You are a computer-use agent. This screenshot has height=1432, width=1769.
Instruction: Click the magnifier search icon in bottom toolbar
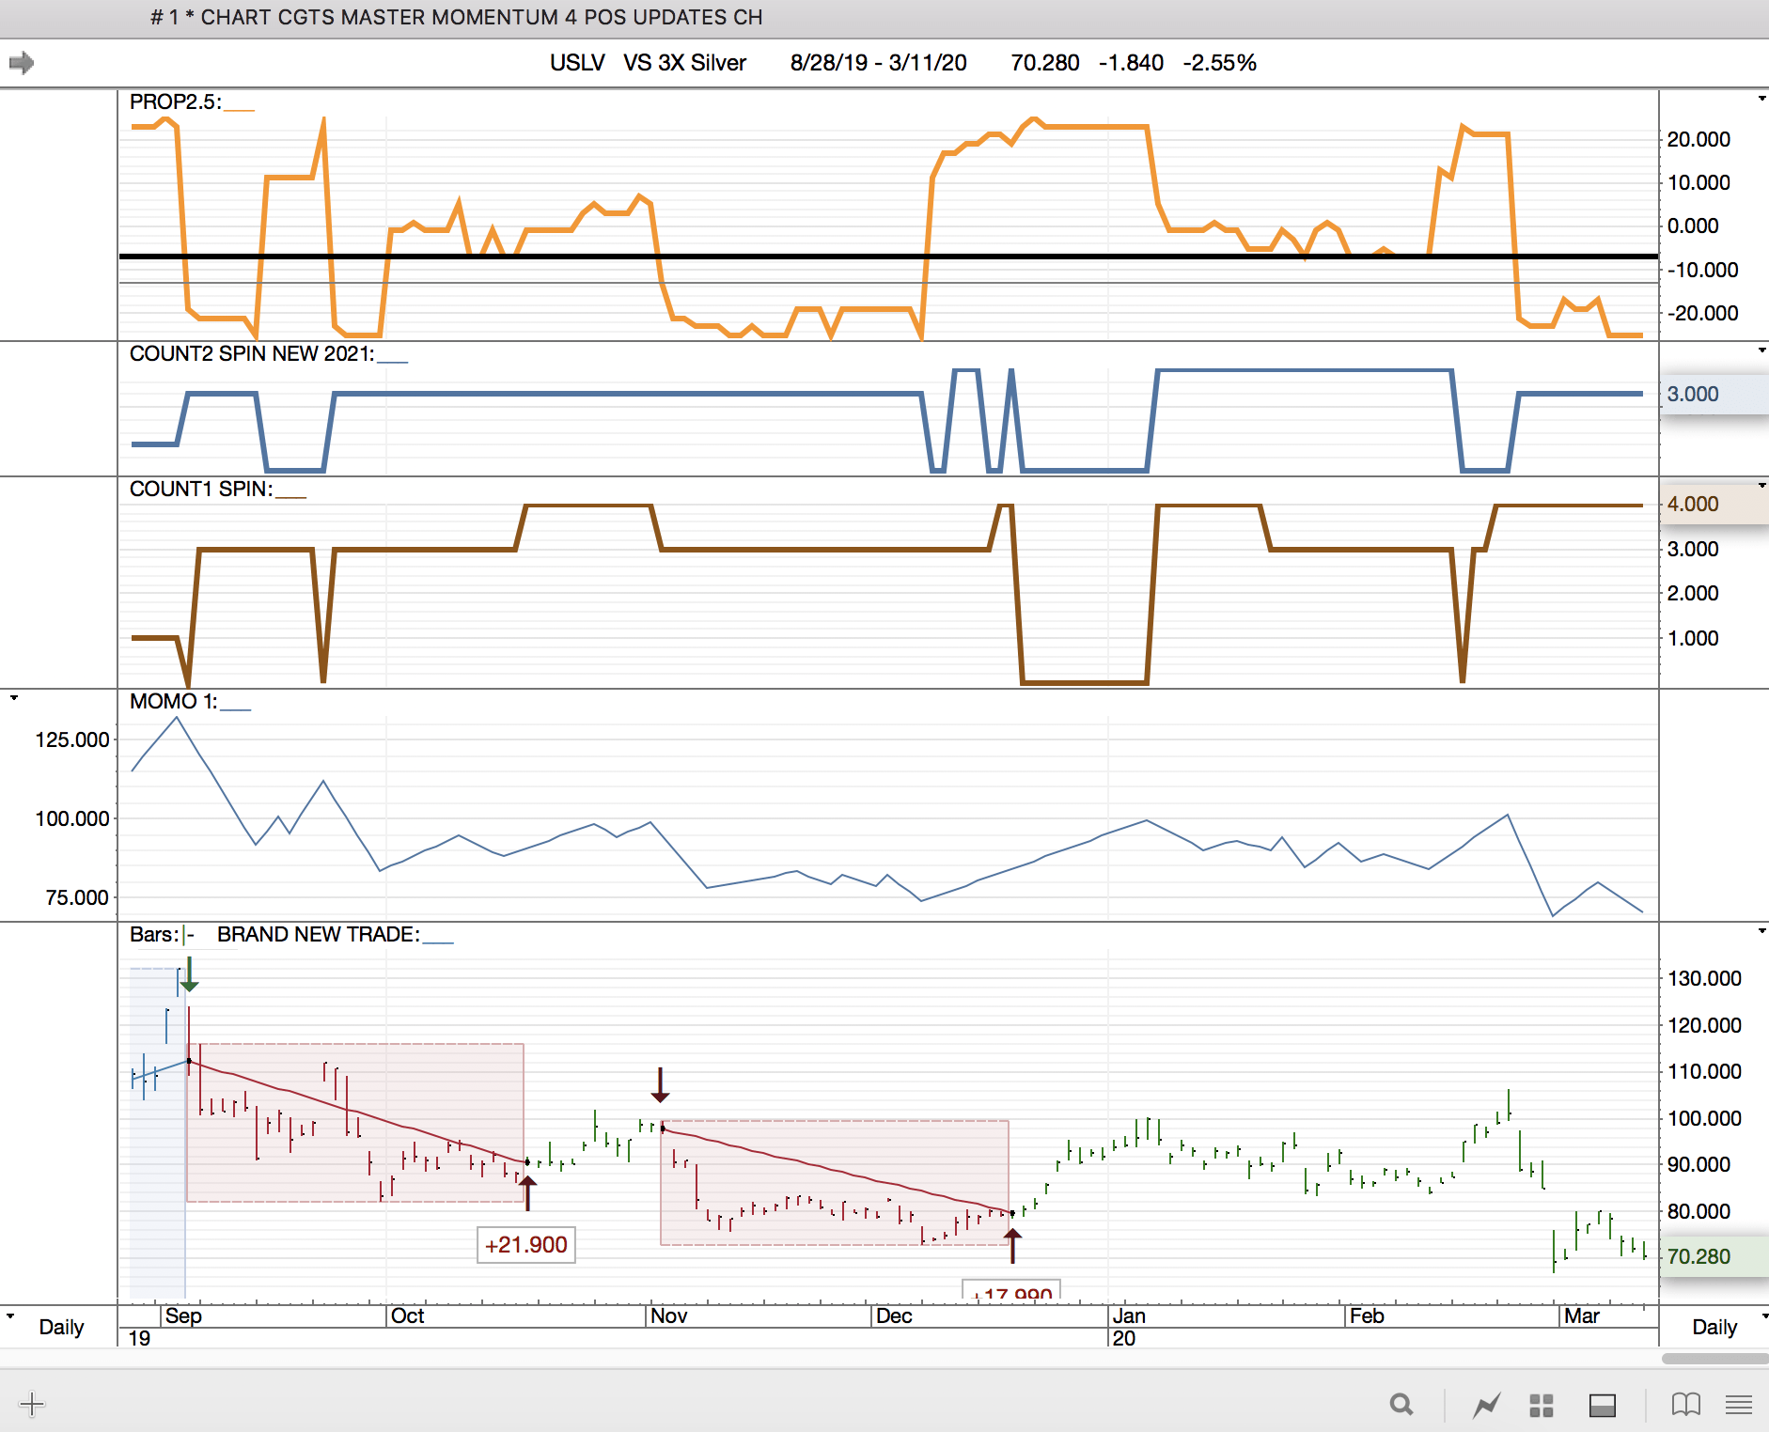(x=1401, y=1405)
